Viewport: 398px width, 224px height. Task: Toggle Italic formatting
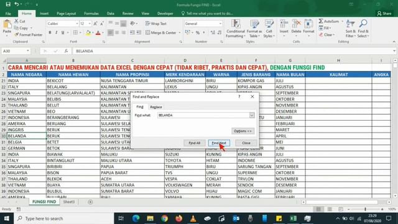[x=56, y=32]
